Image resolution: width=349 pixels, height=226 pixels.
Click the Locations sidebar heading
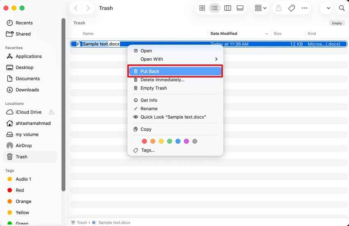coord(14,104)
